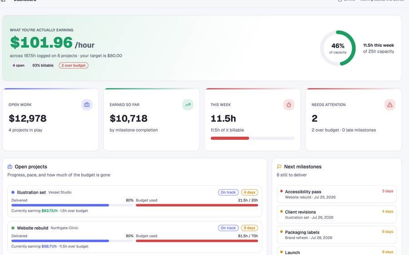Click '4 projects in play' text

coord(25,130)
